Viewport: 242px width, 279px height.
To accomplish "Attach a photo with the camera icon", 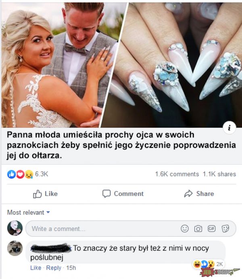I will tap(198, 229).
